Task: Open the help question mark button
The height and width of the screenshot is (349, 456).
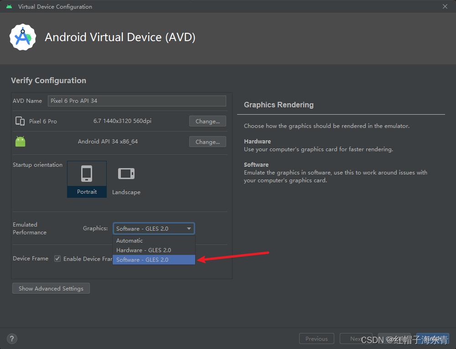Action: click(12, 339)
